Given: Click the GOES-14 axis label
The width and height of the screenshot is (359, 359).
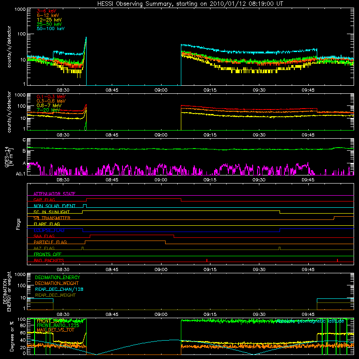Looking at the screenshot, I should coord(9,157).
